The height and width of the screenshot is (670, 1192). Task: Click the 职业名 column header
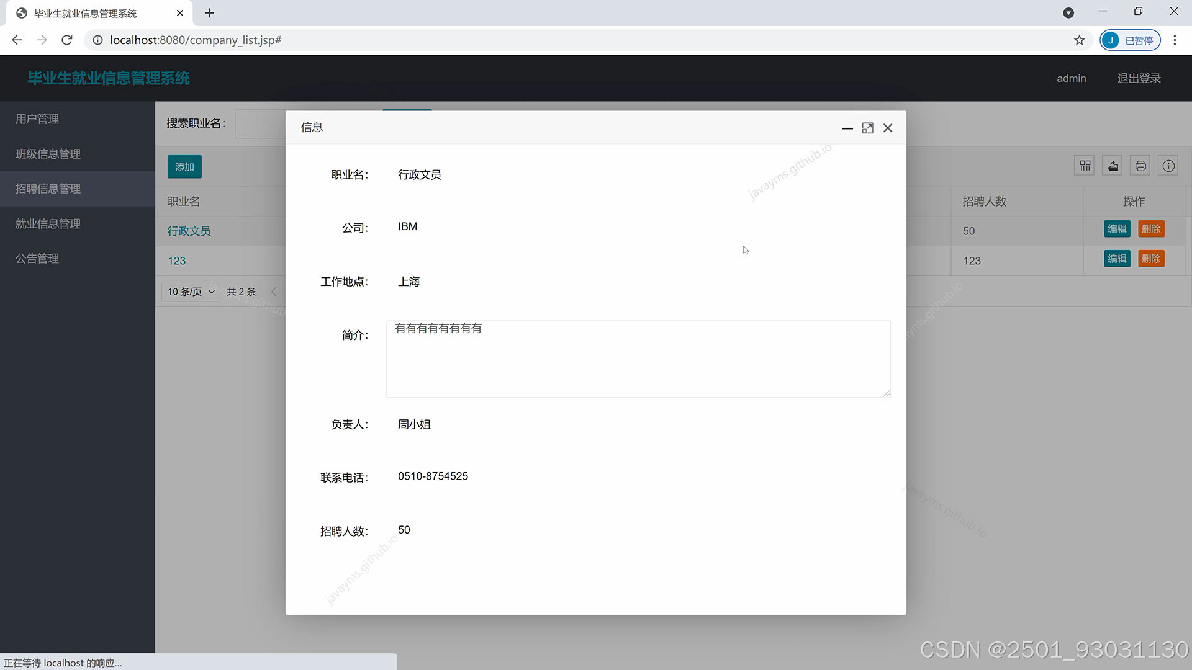184,202
